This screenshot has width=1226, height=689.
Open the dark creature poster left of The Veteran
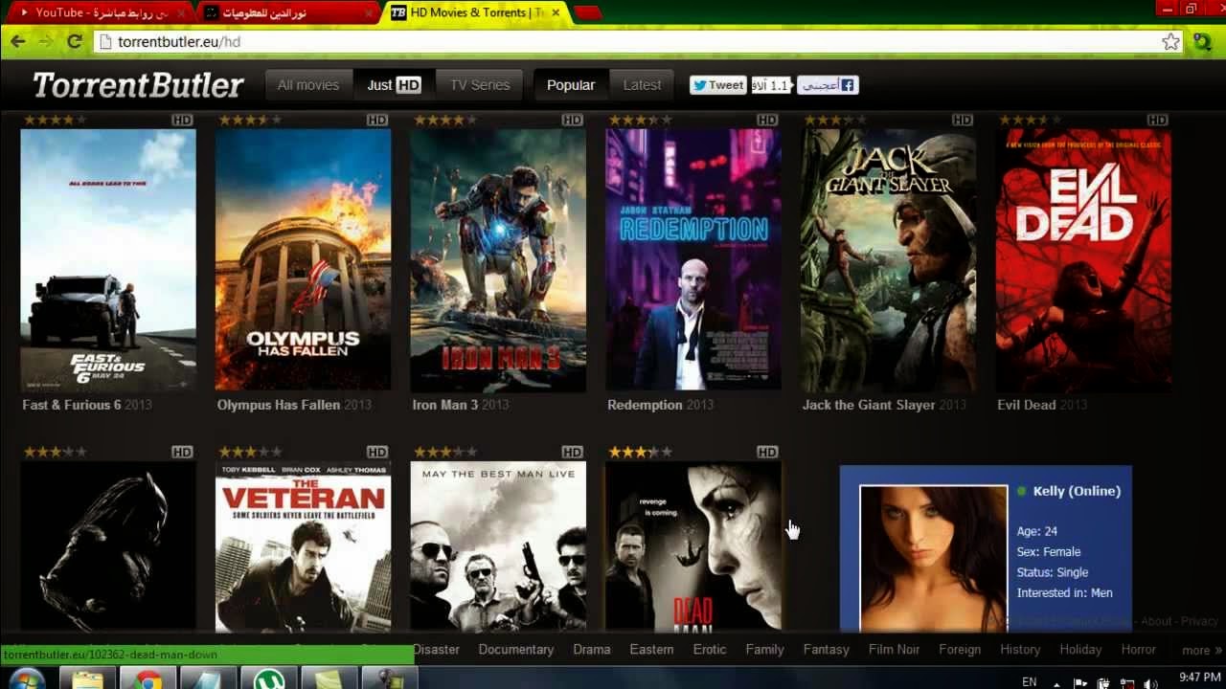click(x=108, y=545)
